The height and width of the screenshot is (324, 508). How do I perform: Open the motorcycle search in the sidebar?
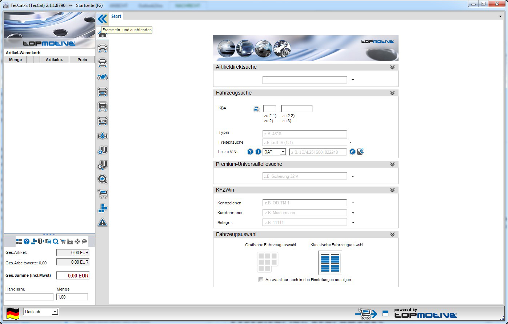click(103, 77)
